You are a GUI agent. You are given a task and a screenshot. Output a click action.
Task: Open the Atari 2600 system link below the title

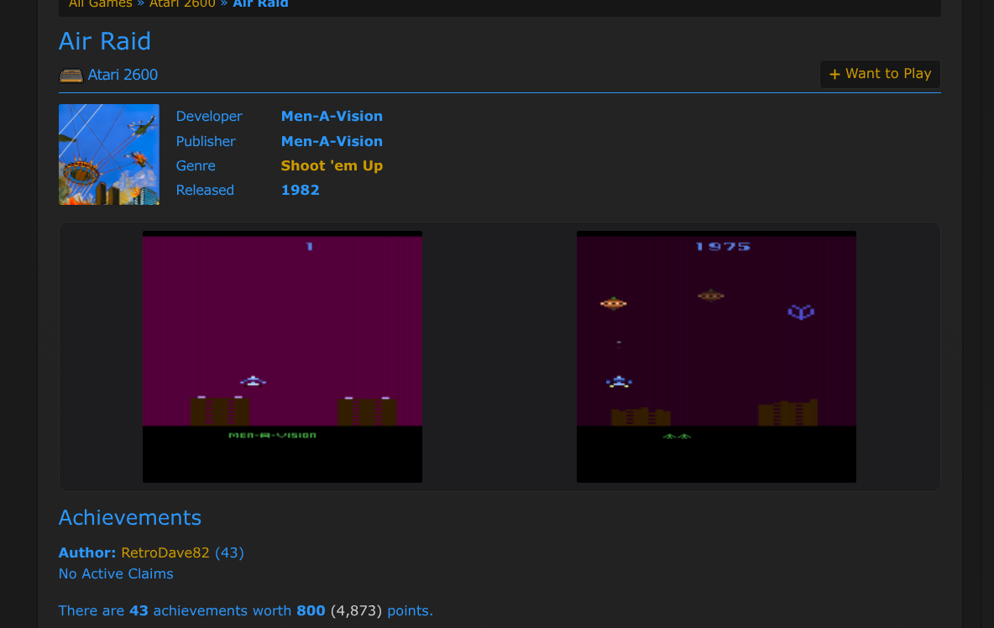(x=123, y=75)
